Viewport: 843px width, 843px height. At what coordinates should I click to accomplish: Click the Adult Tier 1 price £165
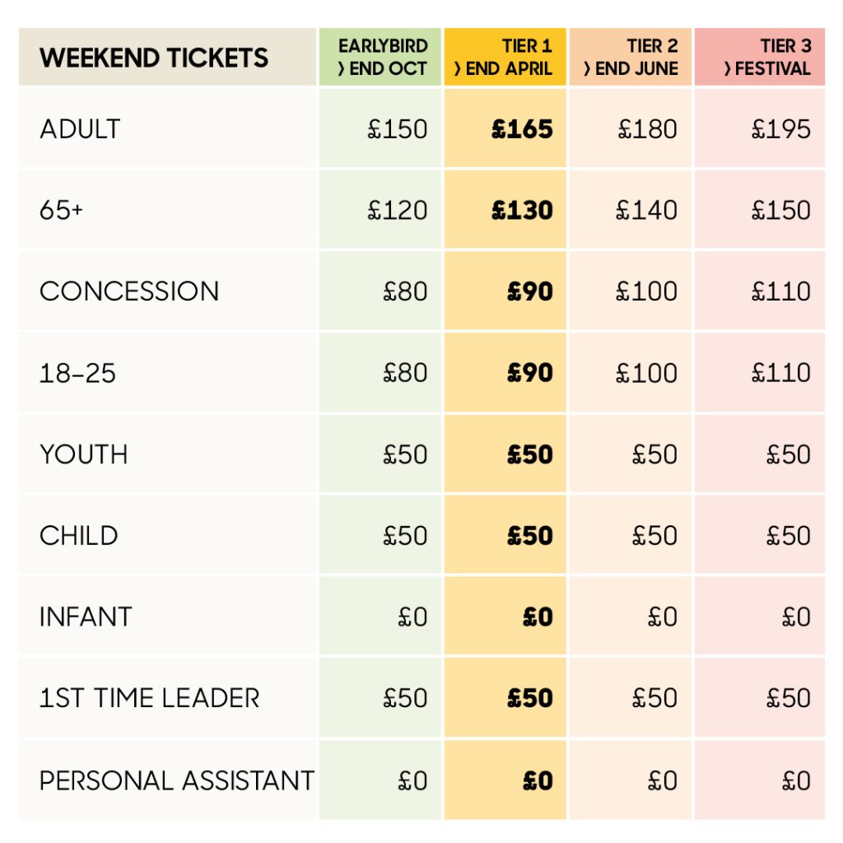pyautogui.click(x=522, y=129)
